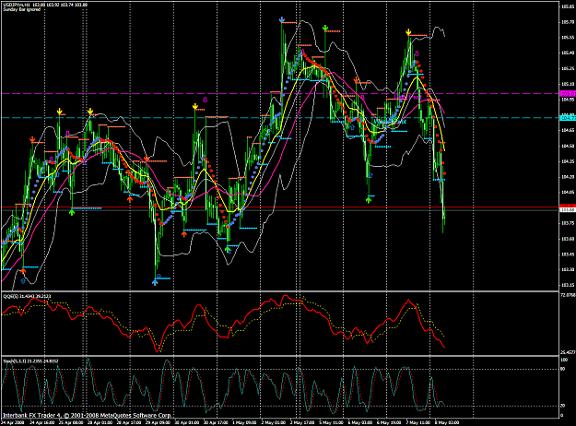
Task: Click the Stochastic 100 level label
Action: [x=564, y=360]
